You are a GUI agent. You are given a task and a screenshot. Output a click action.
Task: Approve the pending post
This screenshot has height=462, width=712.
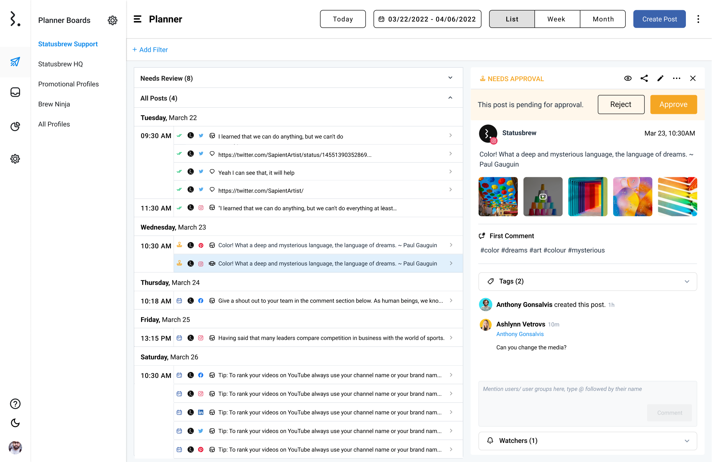[673, 104]
